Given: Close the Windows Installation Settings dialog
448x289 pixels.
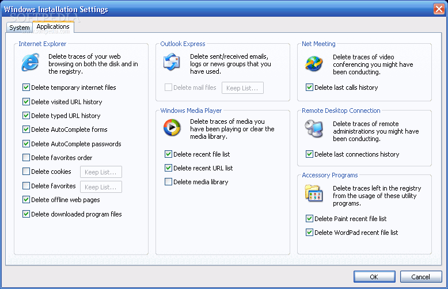Looking at the screenshot, I should [x=439, y=9].
